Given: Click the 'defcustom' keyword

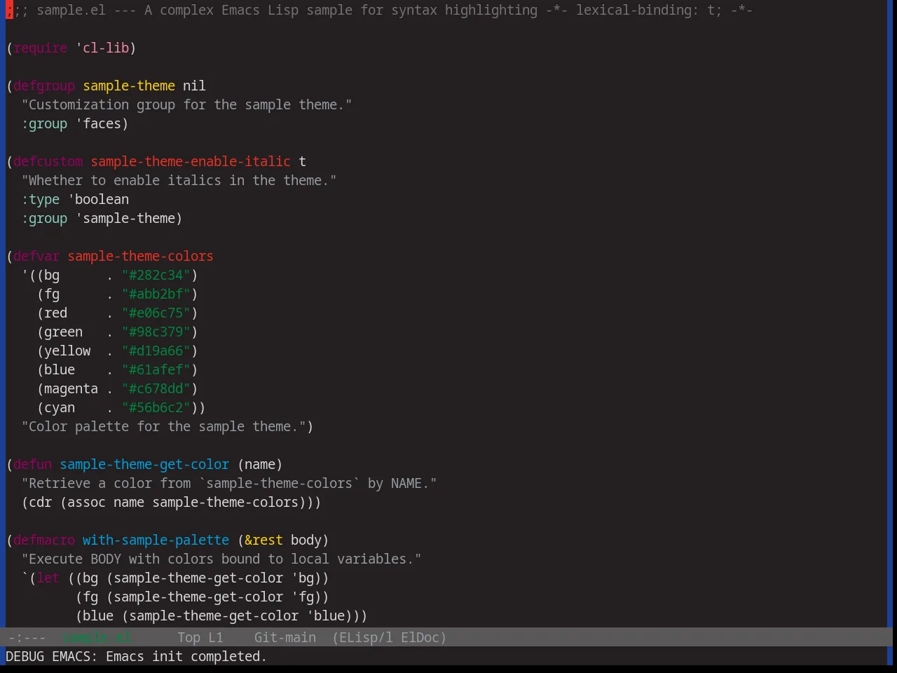Looking at the screenshot, I should [x=48, y=161].
